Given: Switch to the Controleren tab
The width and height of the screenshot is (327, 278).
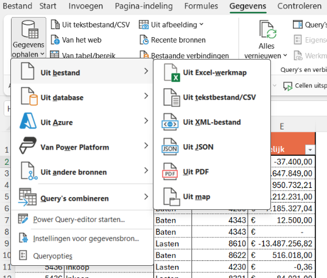Looking at the screenshot, I should [x=299, y=6].
